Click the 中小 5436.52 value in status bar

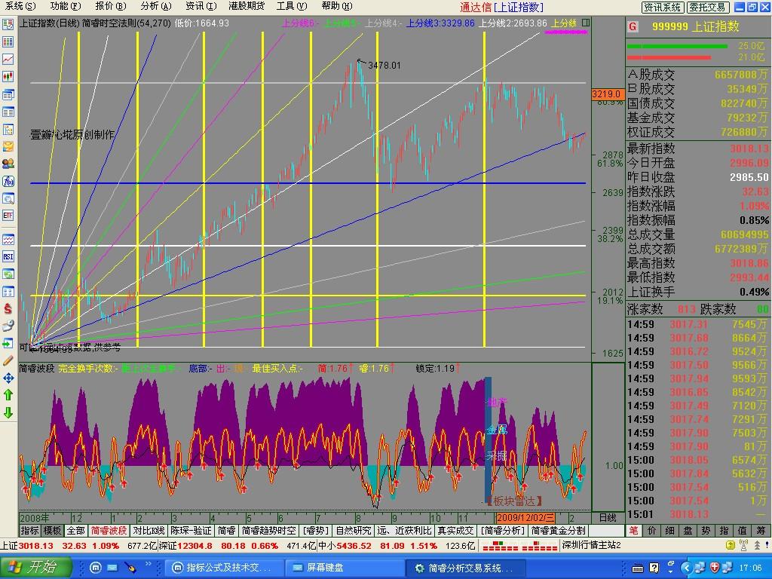click(354, 546)
